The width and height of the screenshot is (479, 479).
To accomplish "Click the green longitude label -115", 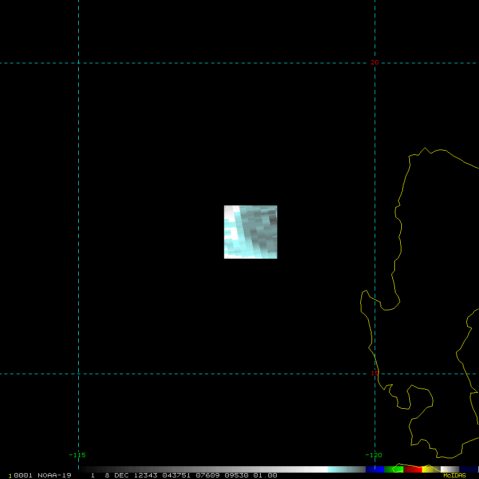I will 77,455.
